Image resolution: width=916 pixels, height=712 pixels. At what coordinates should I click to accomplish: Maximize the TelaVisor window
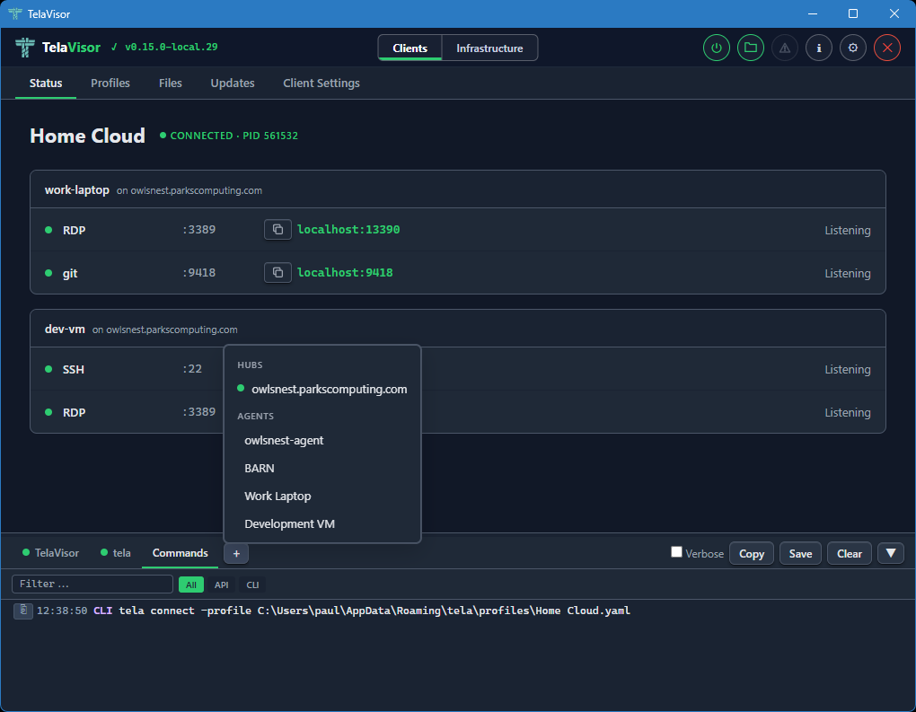pyautogui.click(x=853, y=13)
